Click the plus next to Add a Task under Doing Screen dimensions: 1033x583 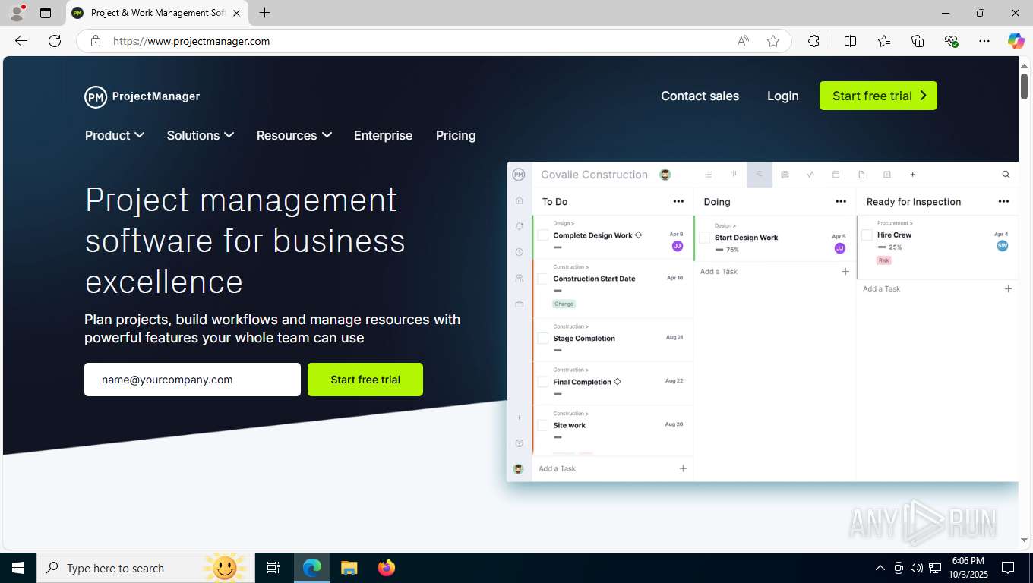click(x=845, y=272)
